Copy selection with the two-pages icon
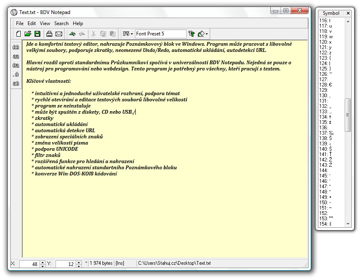362x280 pixels. [x=103, y=34]
